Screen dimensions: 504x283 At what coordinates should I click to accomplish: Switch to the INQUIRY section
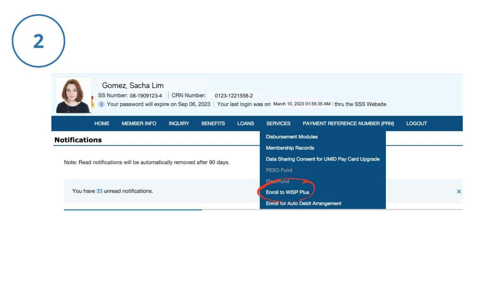click(x=178, y=123)
